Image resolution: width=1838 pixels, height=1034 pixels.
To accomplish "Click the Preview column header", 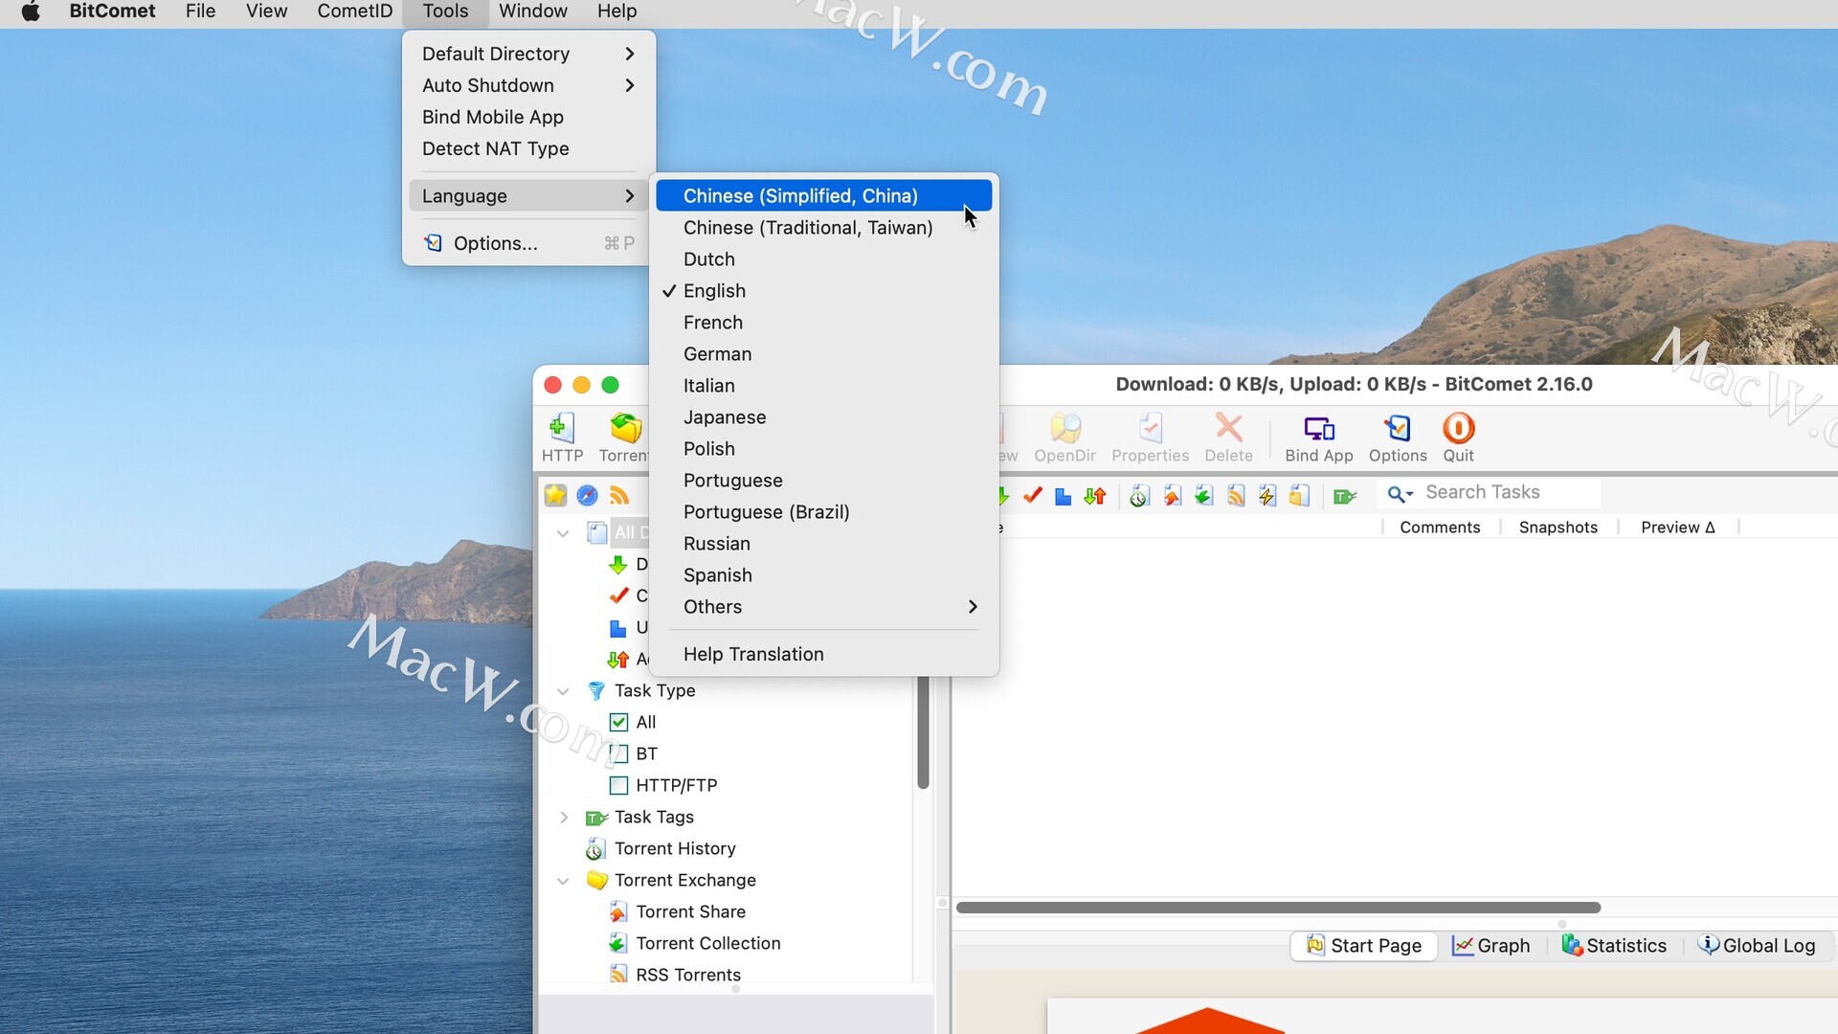I will point(1677,528).
